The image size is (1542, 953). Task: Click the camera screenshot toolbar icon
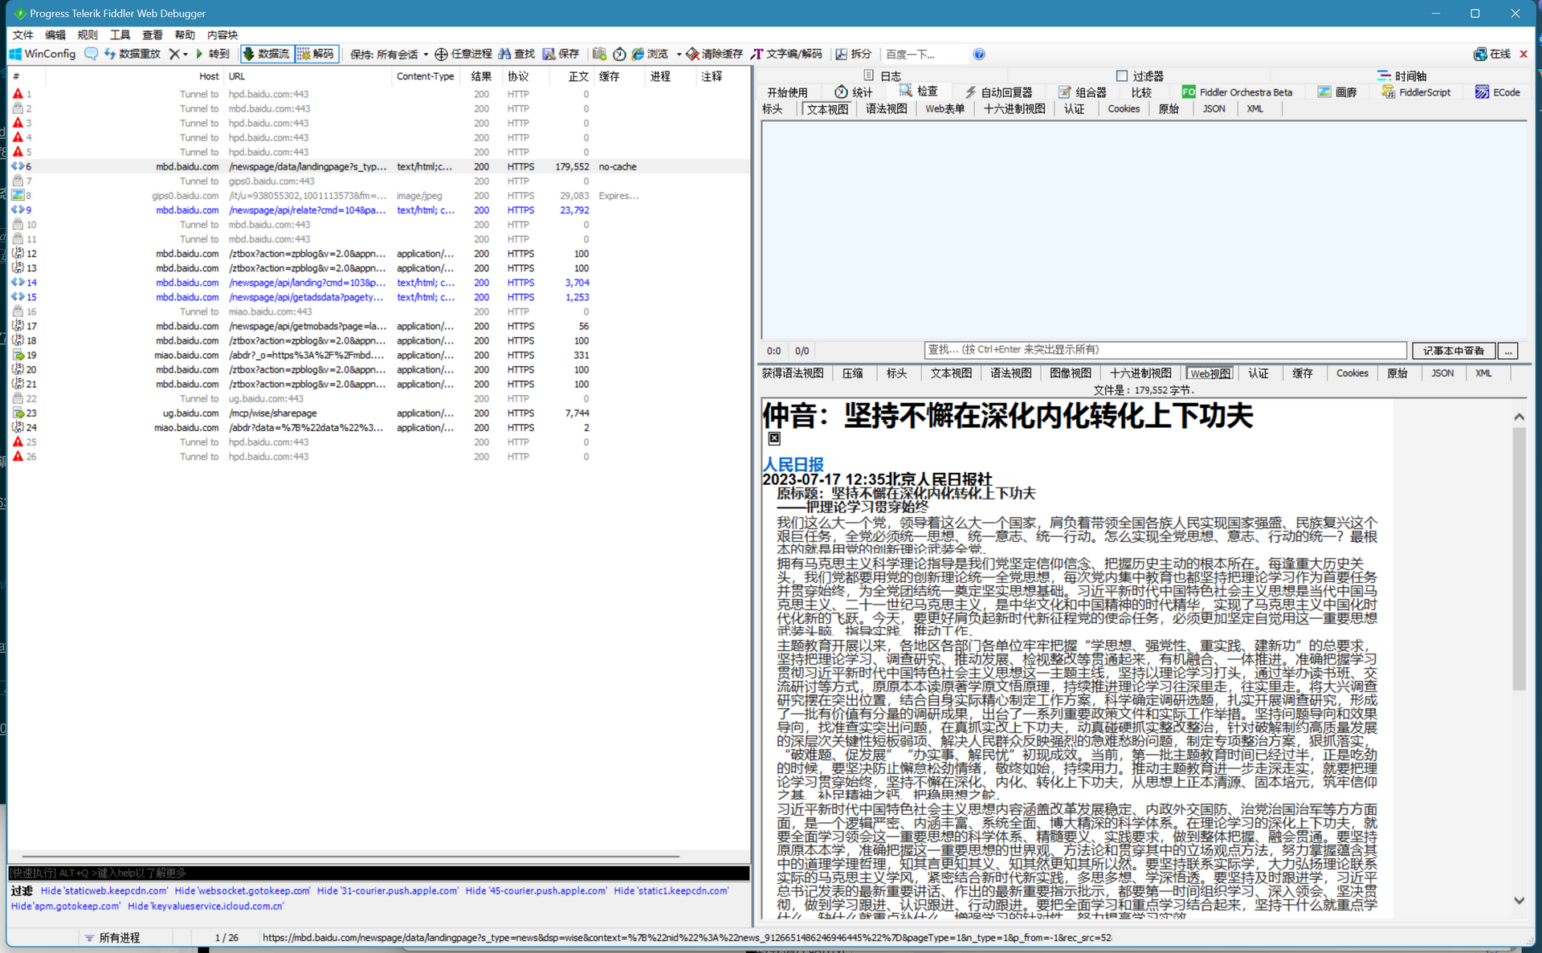coord(599,54)
